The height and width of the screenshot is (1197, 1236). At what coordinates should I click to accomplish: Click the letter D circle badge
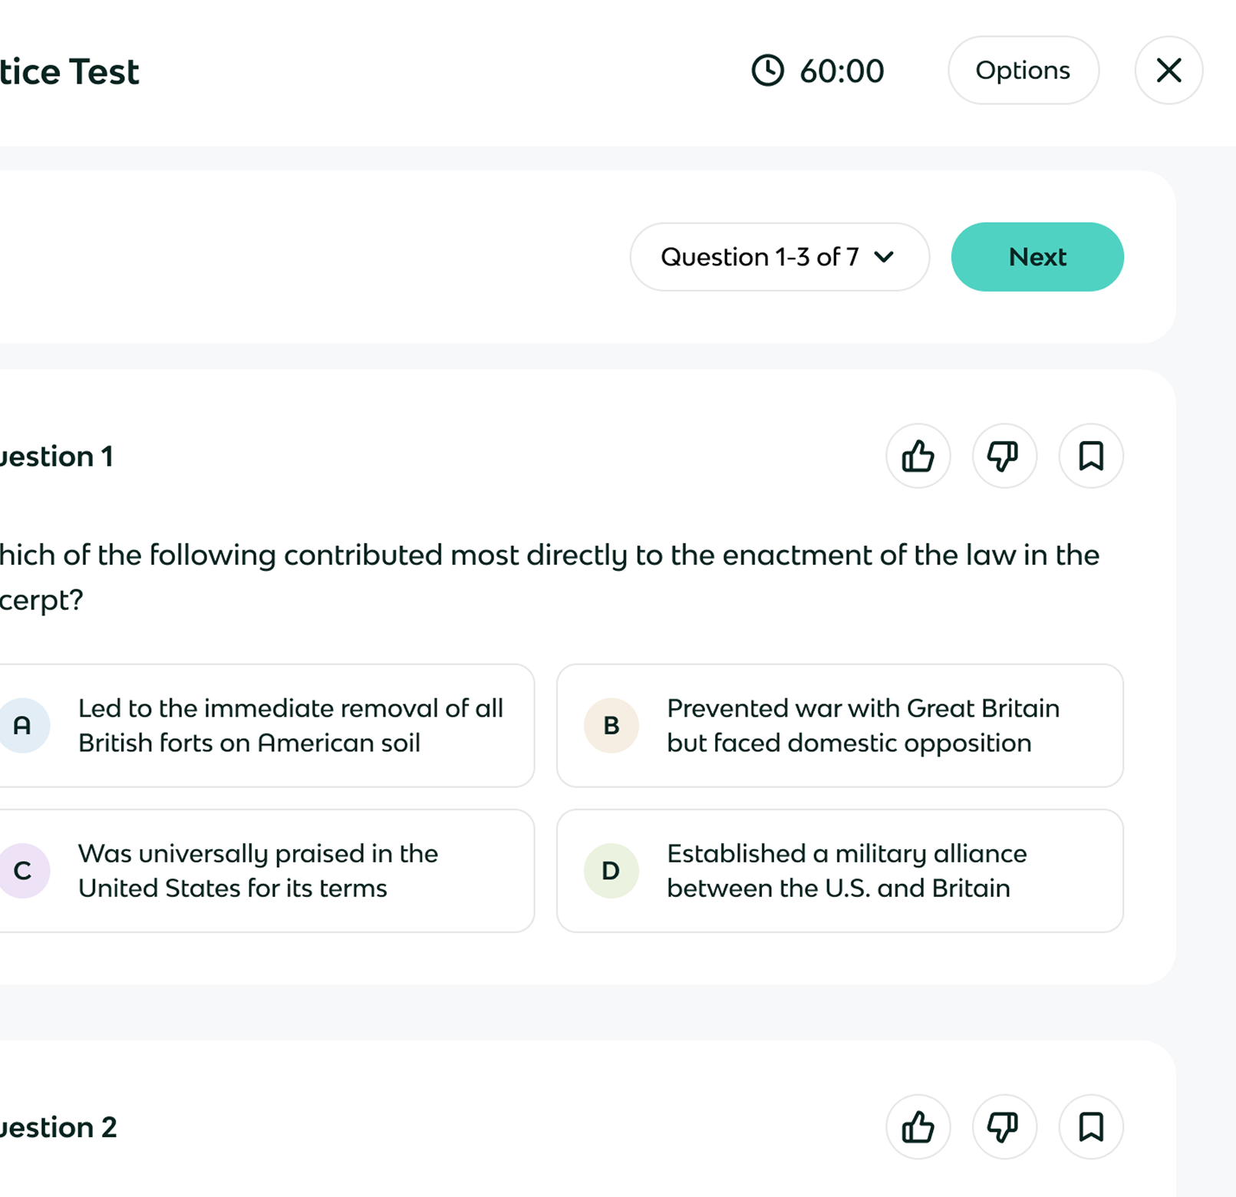coord(611,871)
